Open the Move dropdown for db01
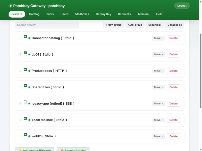 click(x=159, y=54)
